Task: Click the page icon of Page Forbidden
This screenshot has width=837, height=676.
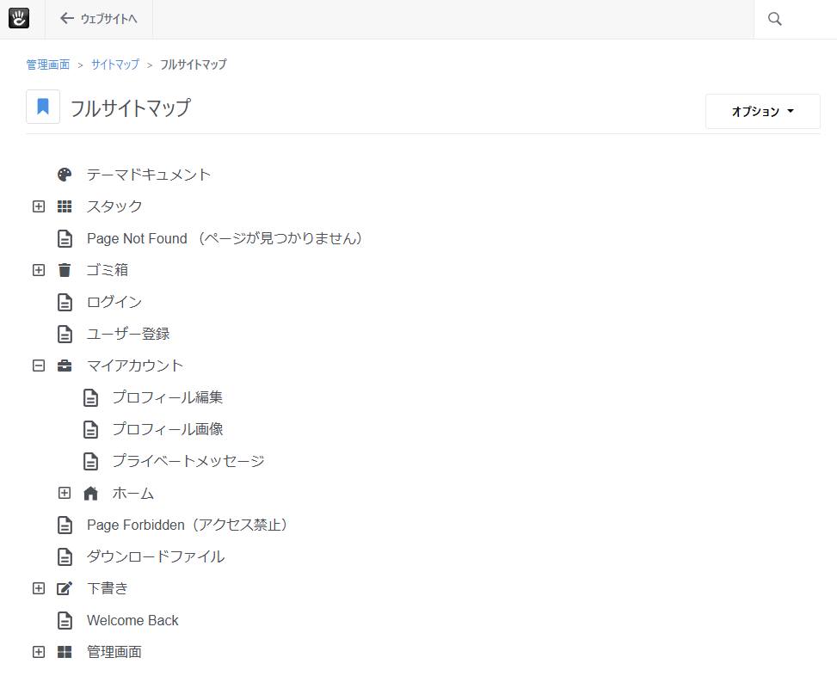Action: [x=65, y=525]
